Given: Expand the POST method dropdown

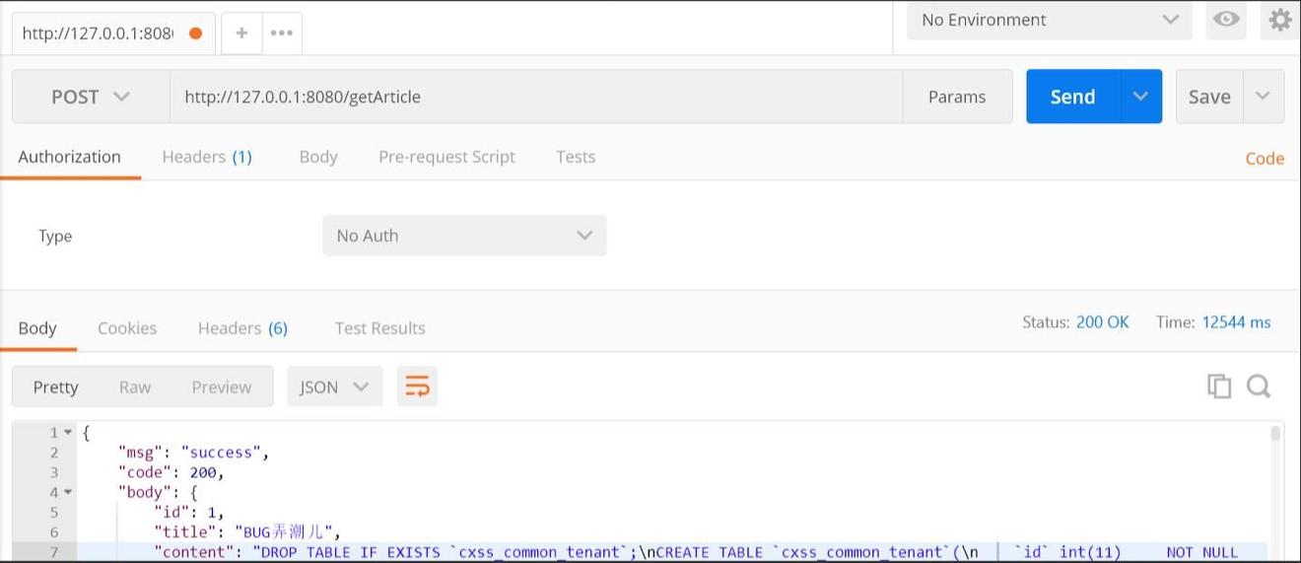Looking at the screenshot, I should pos(91,97).
